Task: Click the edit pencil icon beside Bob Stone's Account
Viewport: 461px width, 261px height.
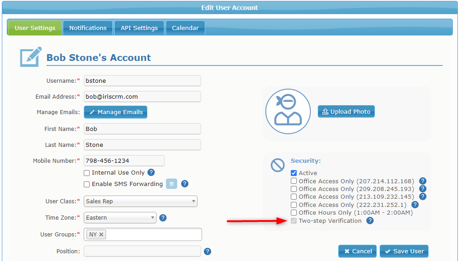Action: tap(30, 57)
